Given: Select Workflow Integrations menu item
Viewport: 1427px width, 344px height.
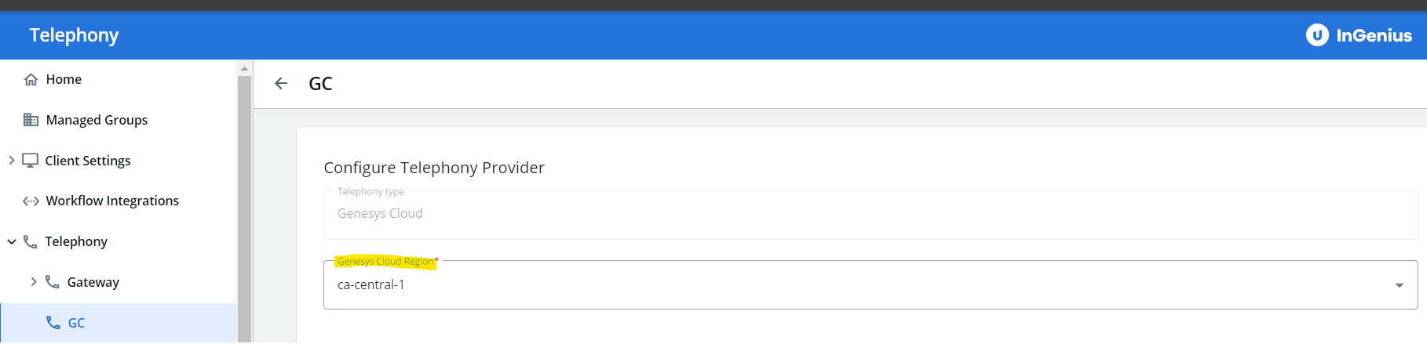Looking at the screenshot, I should click(x=112, y=201).
